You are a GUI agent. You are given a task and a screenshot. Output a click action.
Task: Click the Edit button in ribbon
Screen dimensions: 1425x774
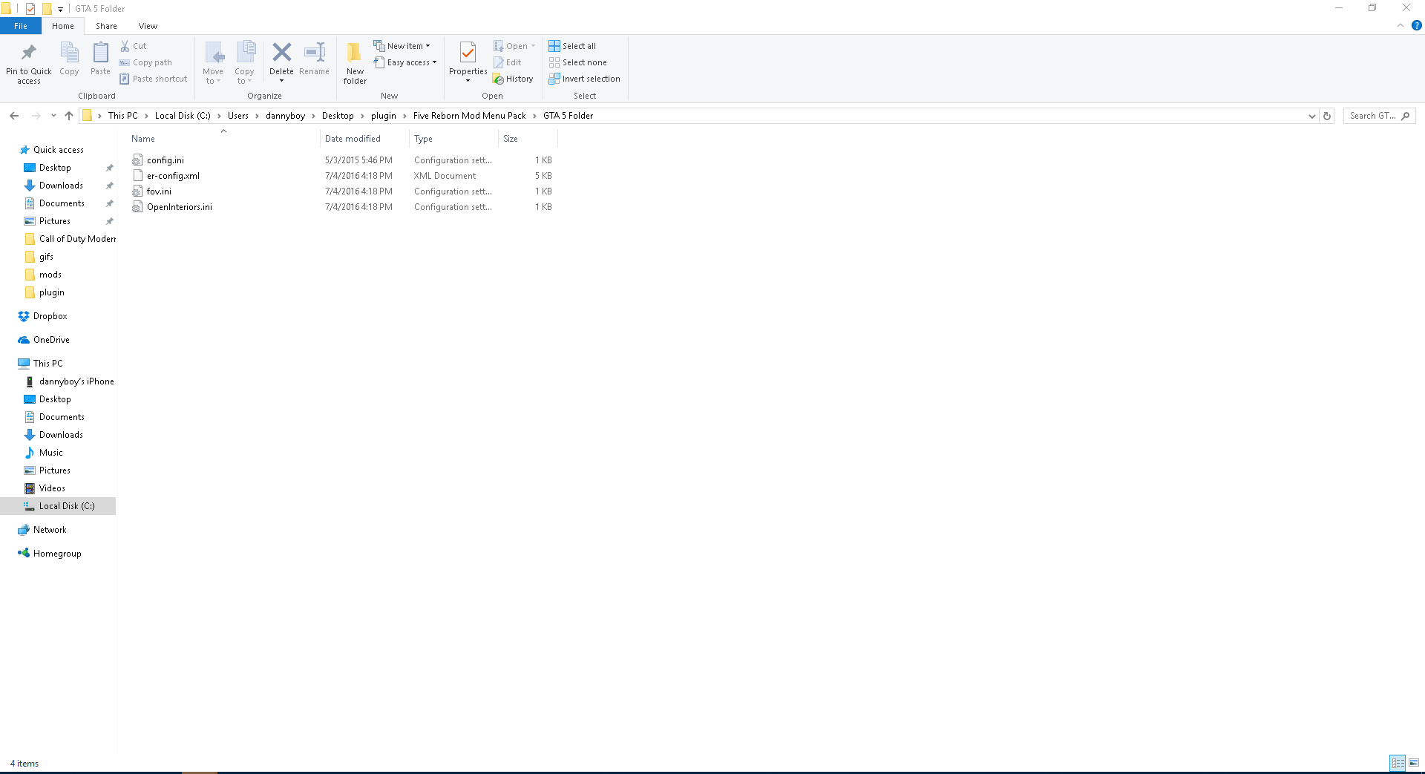tap(508, 62)
